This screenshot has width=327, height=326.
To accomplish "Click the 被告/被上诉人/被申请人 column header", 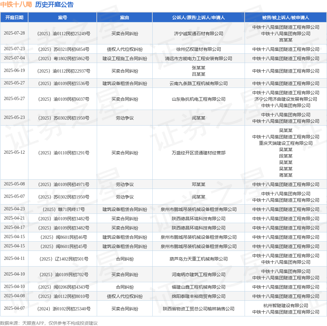I will tap(285, 18).
